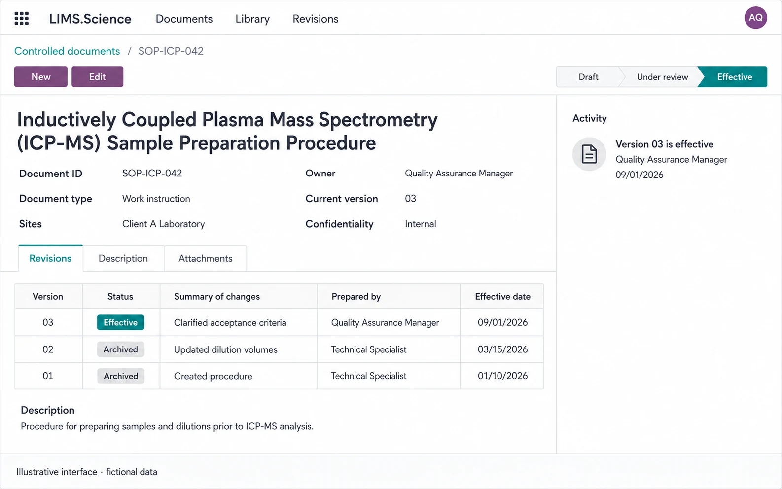This screenshot has width=782, height=489.
Task: Open the Documents menu
Action: click(x=184, y=19)
